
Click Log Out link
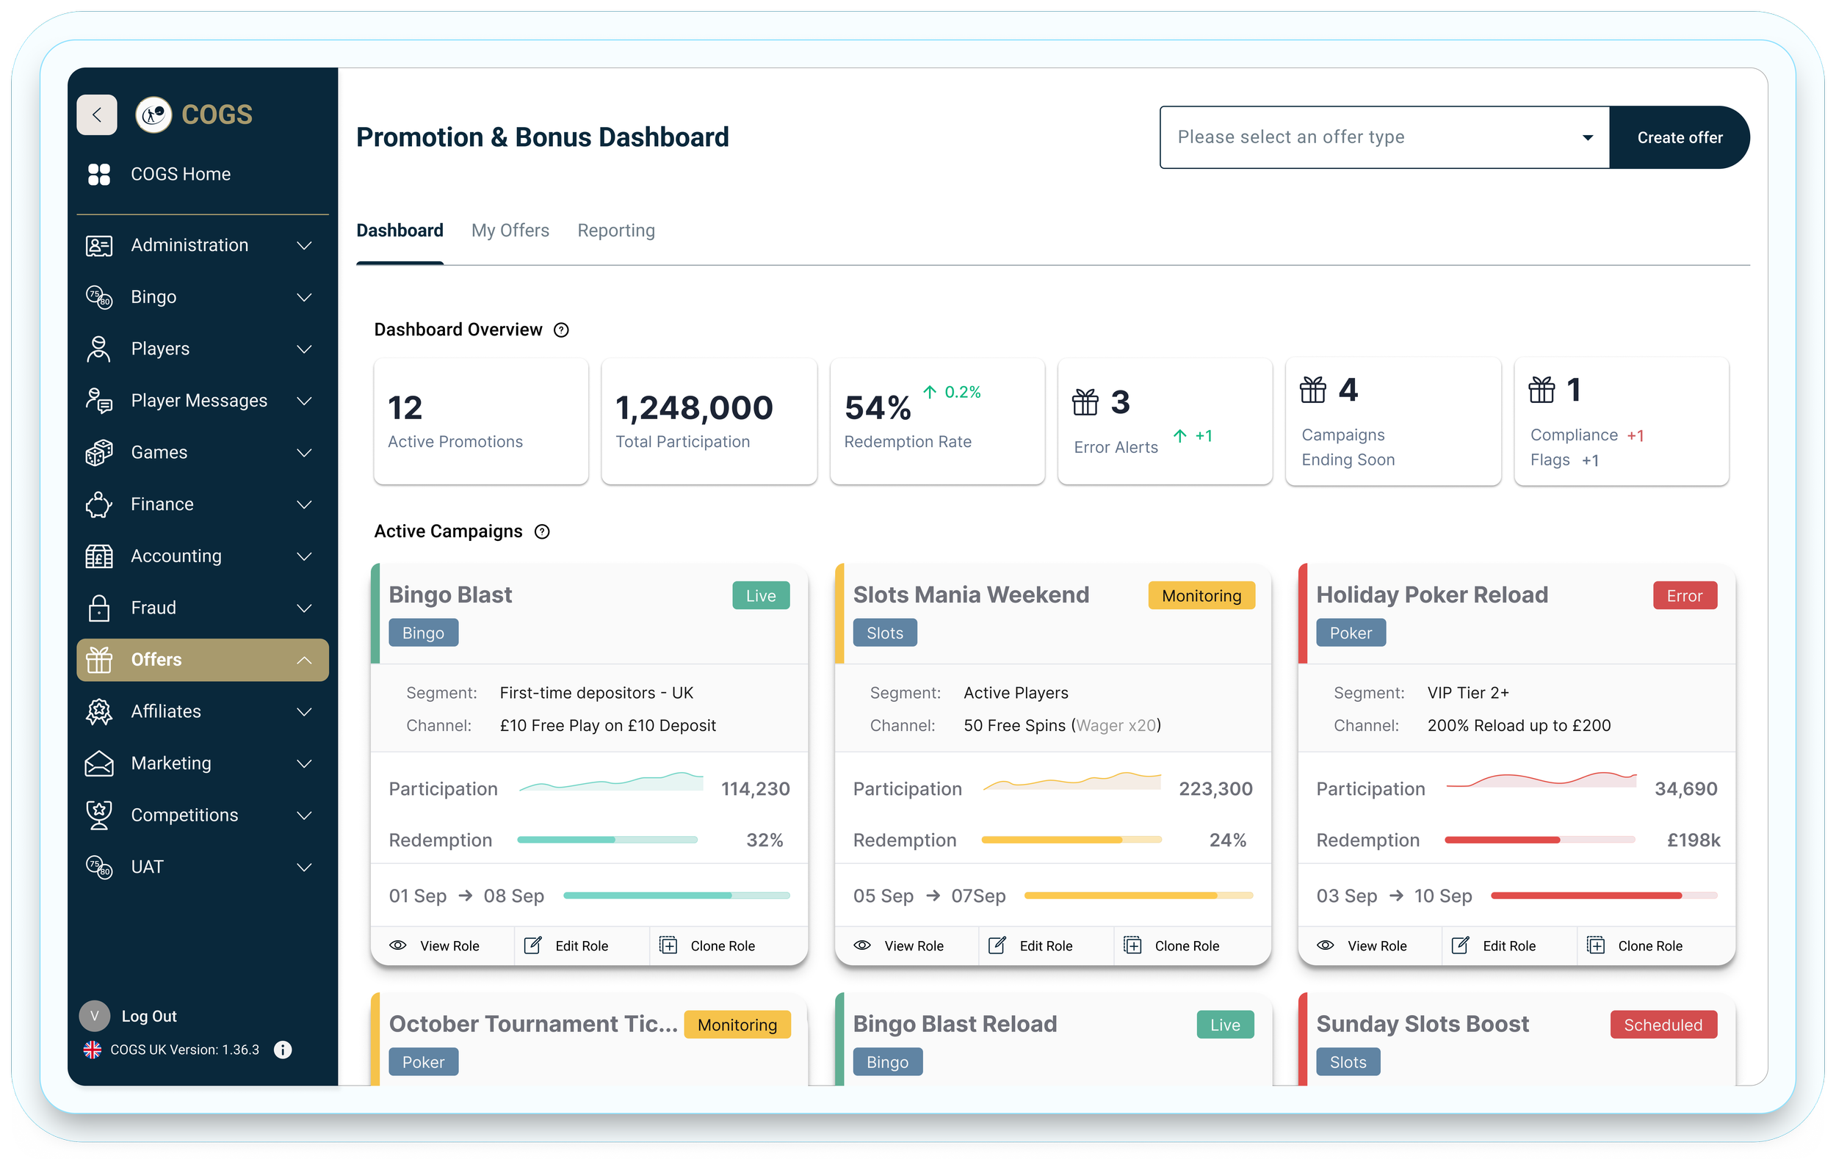coord(148,1016)
